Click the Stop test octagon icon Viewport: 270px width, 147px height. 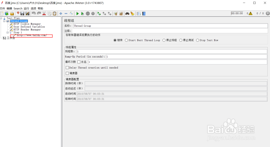point(88,13)
